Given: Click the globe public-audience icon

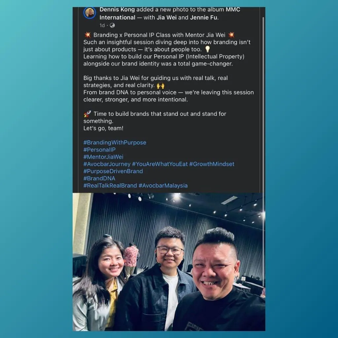Looking at the screenshot, I should tap(112, 25).
